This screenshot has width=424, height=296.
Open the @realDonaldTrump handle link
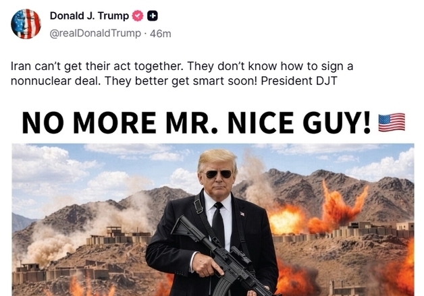click(95, 33)
